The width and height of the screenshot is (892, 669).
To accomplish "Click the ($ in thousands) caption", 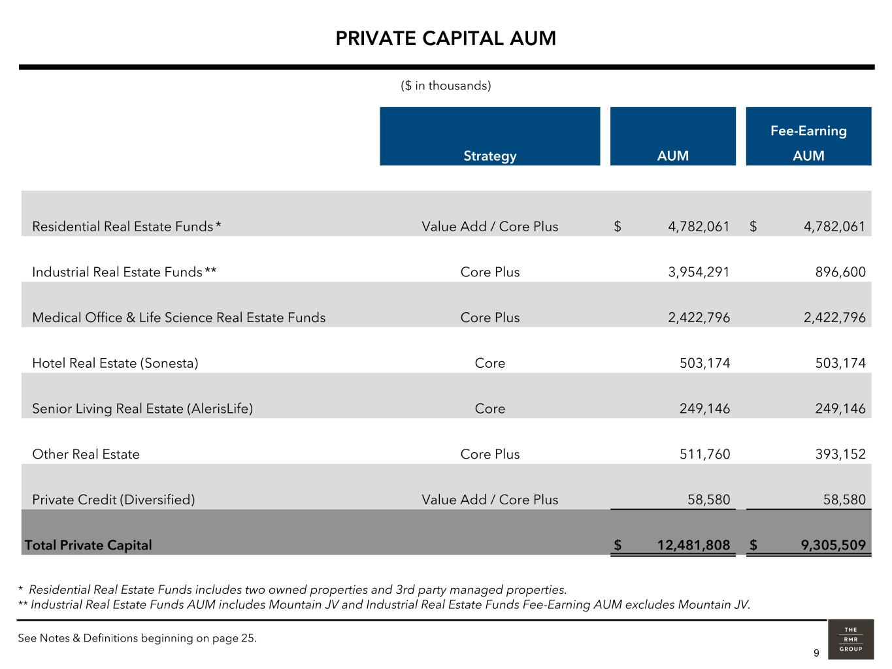I will tap(446, 86).
